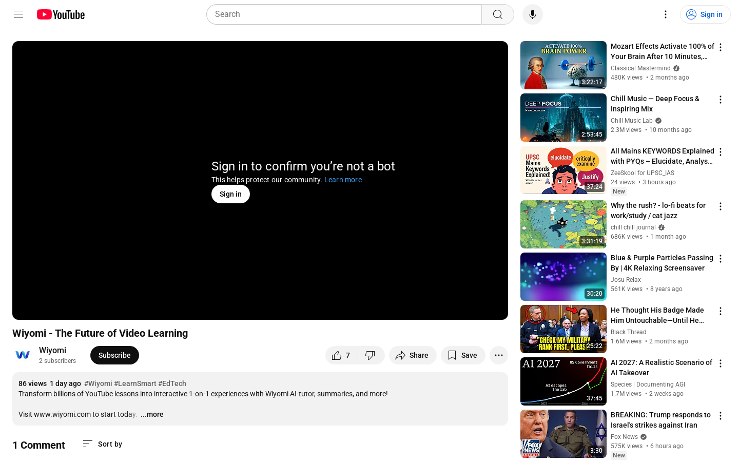The height and width of the screenshot is (462, 739).
Task: Visit the Species | Documenting AGI channel
Action: pos(648,384)
